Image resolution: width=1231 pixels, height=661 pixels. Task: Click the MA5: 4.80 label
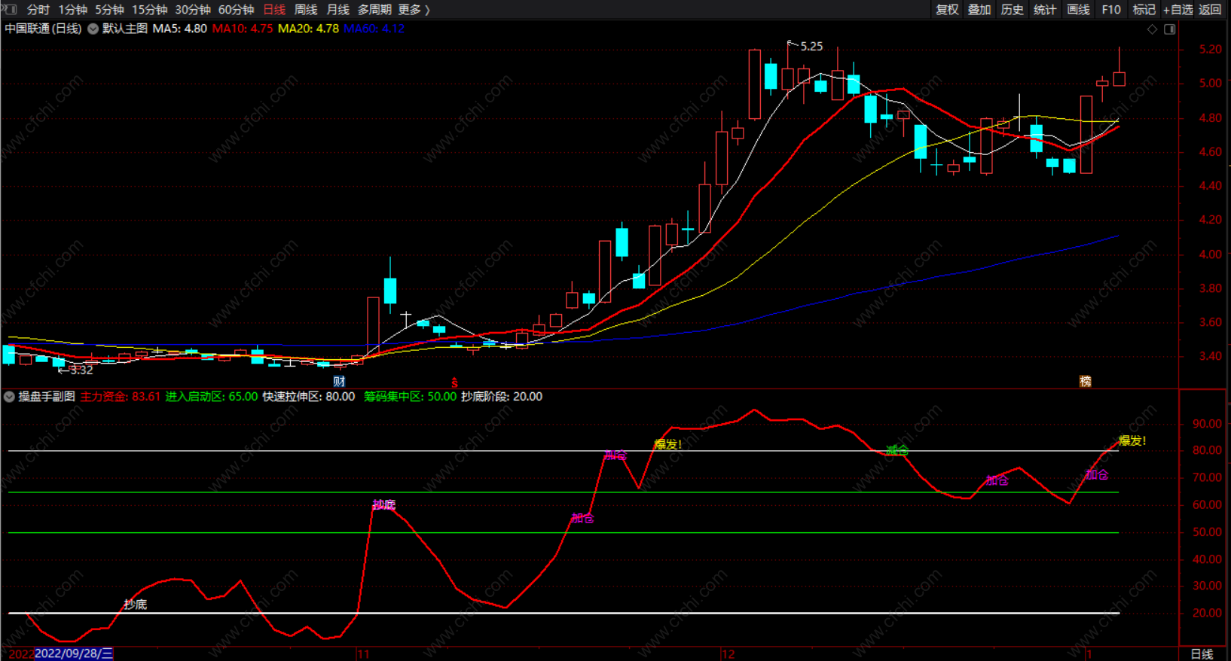(x=179, y=29)
